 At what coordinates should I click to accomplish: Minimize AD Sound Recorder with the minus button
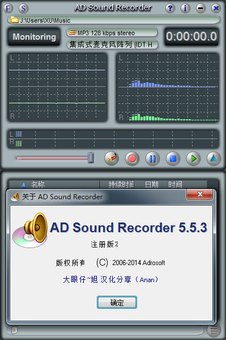pos(201,9)
